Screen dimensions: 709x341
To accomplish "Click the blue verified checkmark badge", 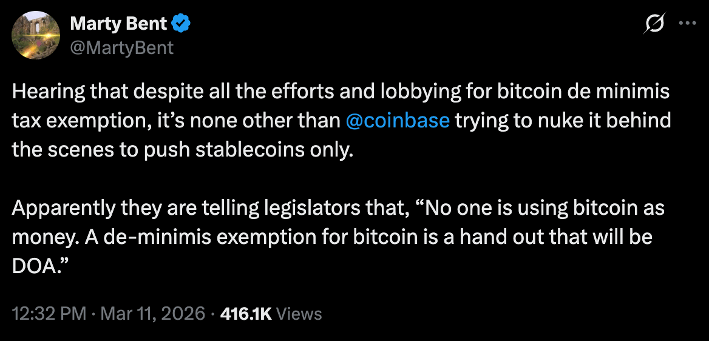I will pyautogui.click(x=182, y=23).
